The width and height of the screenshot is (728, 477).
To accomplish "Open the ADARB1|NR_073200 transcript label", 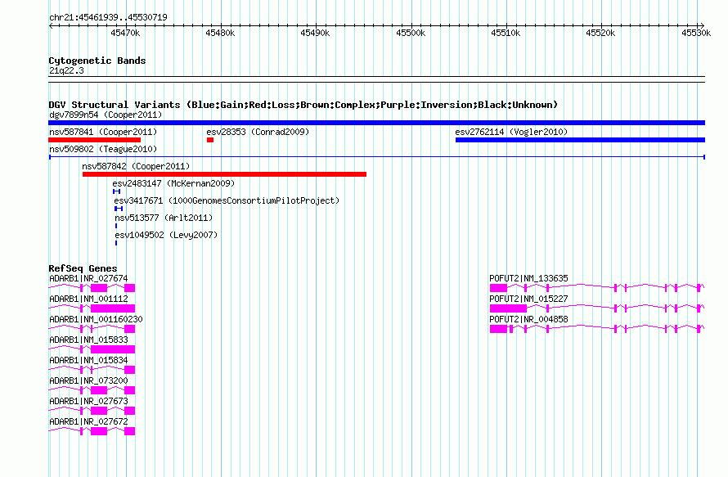I will click(x=88, y=380).
